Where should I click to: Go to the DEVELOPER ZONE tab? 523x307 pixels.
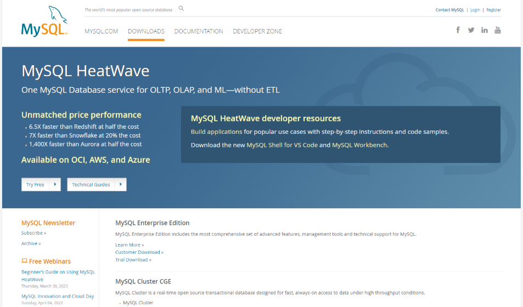[257, 31]
